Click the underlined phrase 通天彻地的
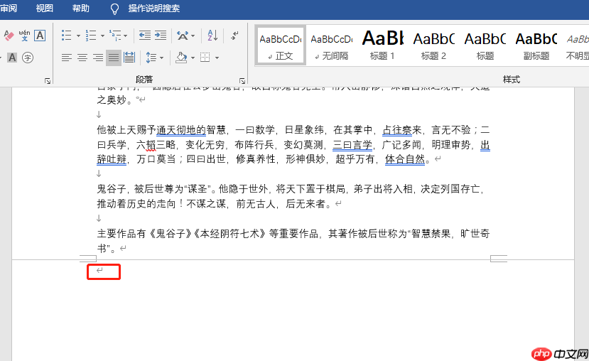589x361 pixels. [x=181, y=130]
